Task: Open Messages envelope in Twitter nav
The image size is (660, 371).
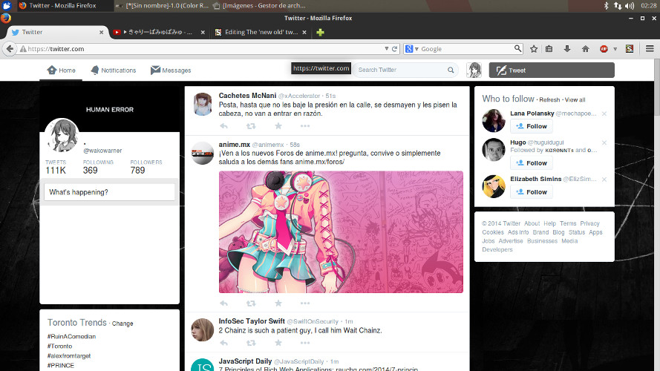Action: click(155, 70)
